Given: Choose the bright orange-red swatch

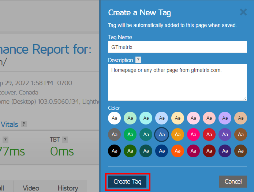Looking at the screenshot, I should pyautogui.click(x=178, y=151).
